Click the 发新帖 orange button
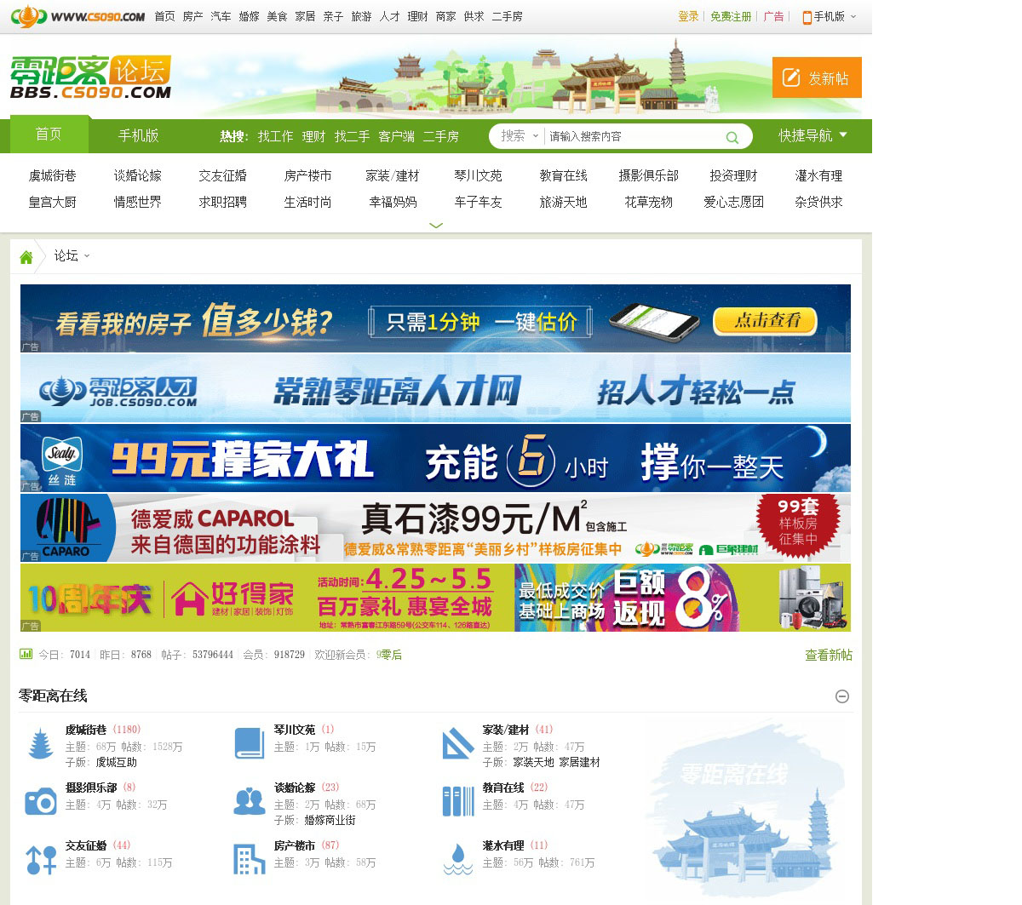Image resolution: width=1022 pixels, height=905 pixels. click(x=817, y=77)
